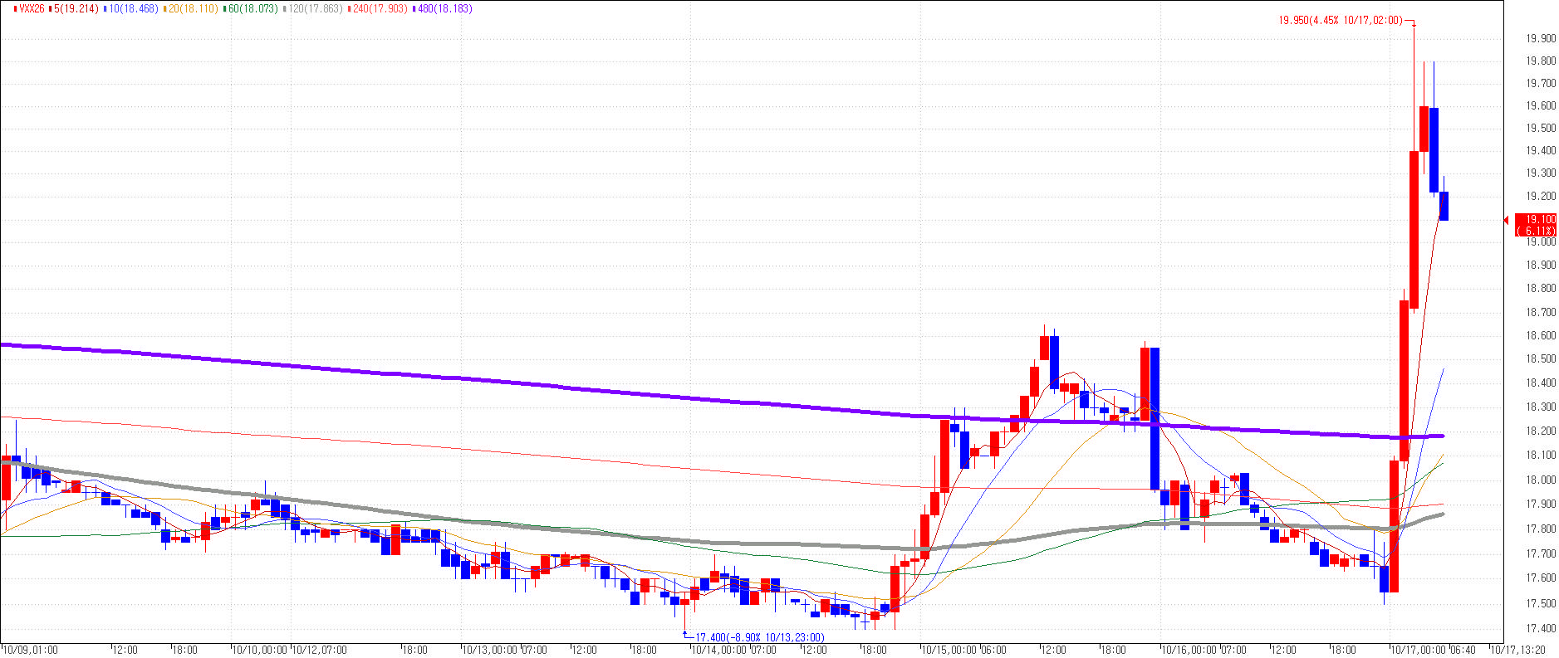This screenshot has width=1559, height=658.
Task: Click the 17.400 price axis label
Action: (1541, 628)
